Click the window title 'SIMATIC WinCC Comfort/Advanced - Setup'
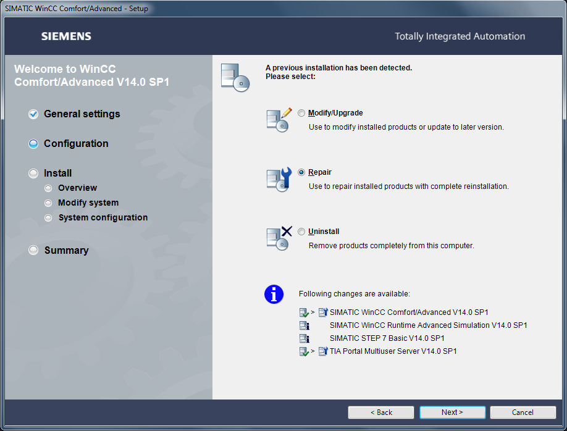This screenshot has height=431, width=567. pos(77,9)
